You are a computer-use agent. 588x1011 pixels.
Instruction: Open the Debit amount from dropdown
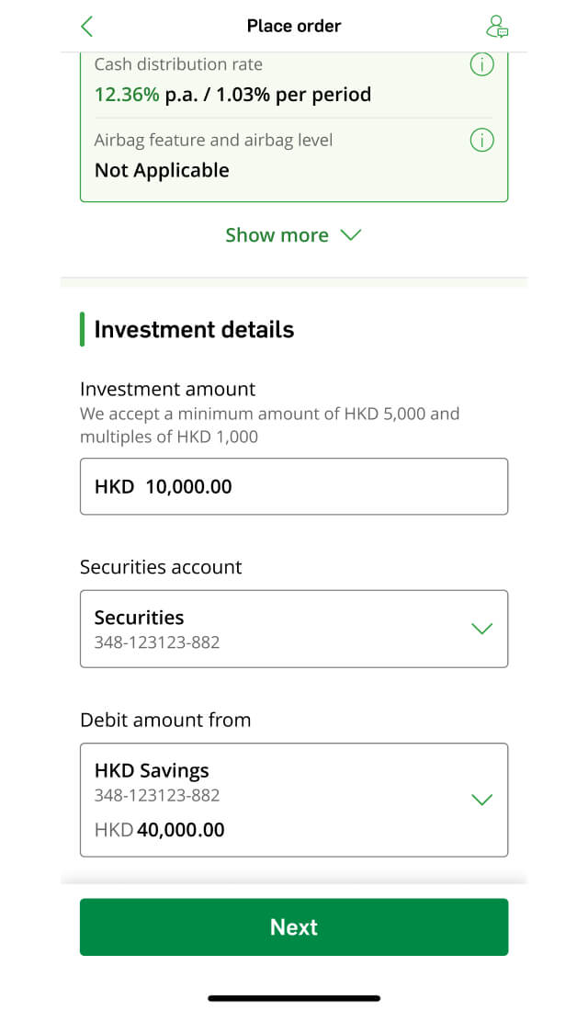294,800
